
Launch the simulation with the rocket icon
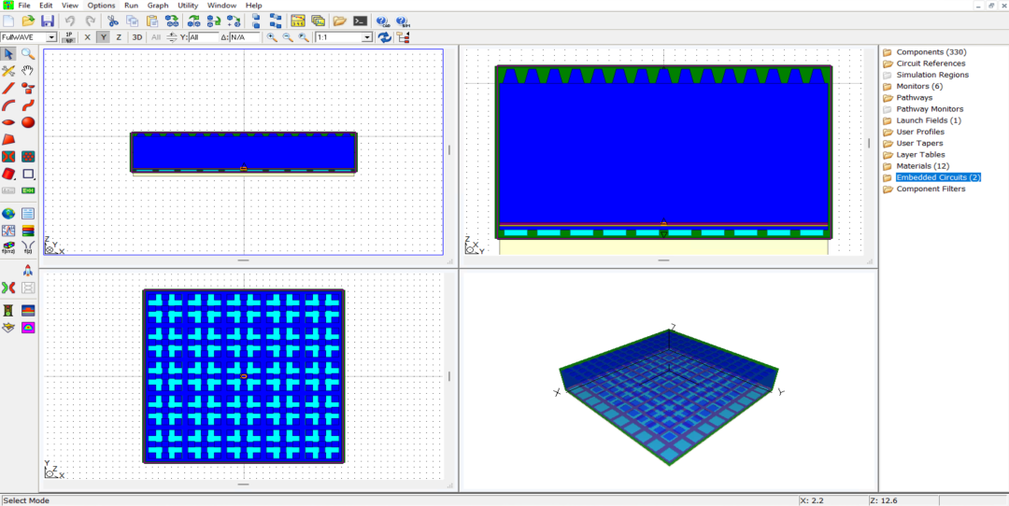tap(28, 270)
